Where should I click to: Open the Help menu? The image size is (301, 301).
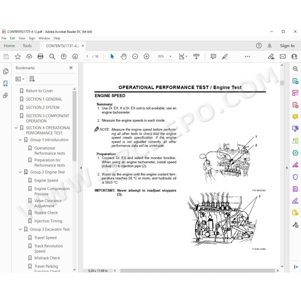57,38
